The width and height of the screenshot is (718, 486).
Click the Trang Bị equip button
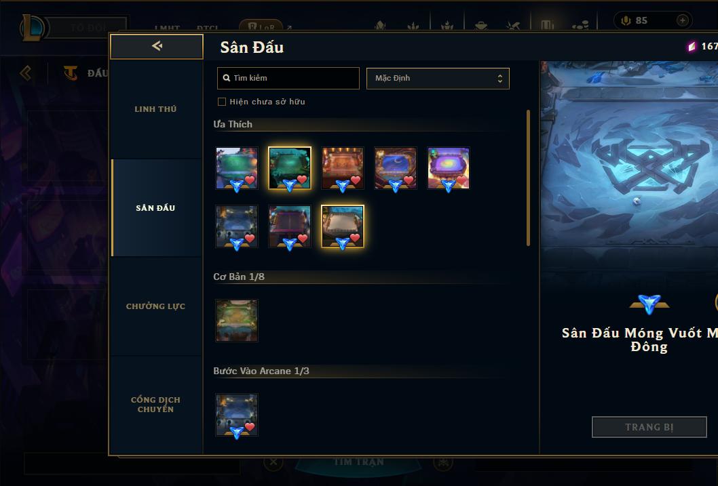[649, 427]
